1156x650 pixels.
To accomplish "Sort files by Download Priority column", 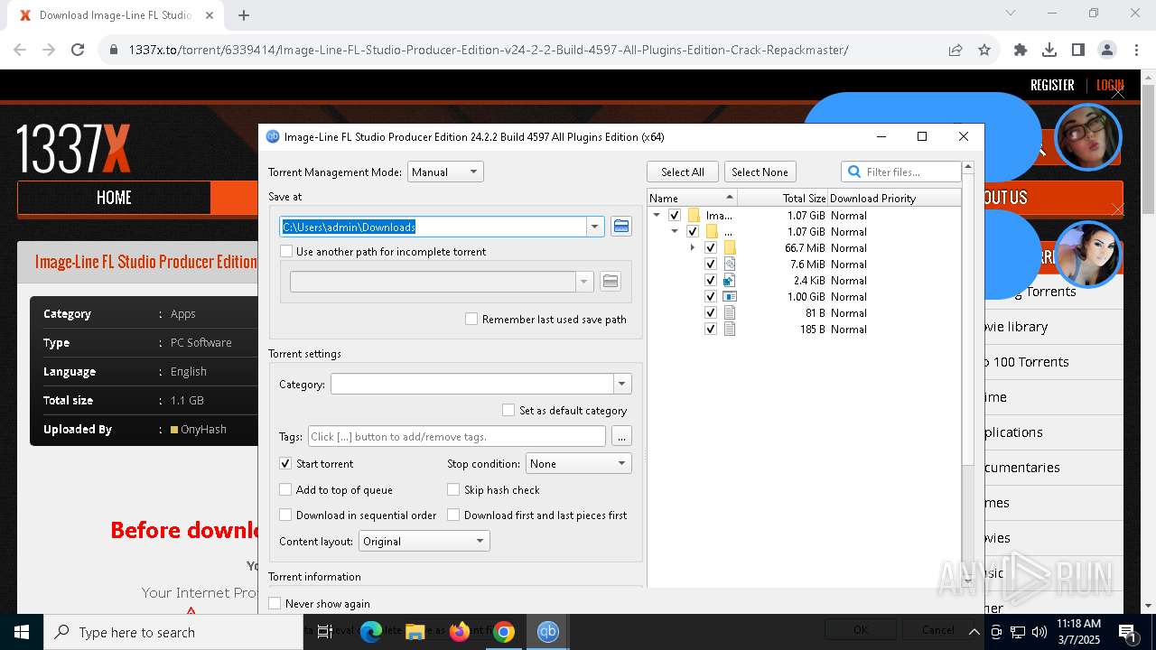I will [894, 199].
